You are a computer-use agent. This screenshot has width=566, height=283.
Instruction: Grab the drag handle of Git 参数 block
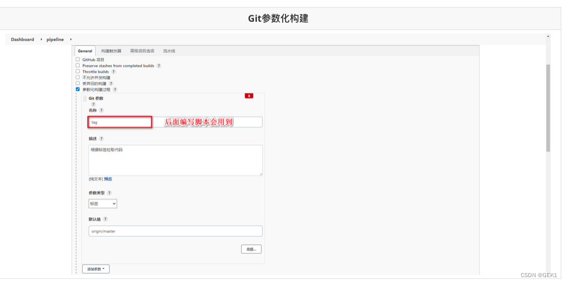coord(85,98)
